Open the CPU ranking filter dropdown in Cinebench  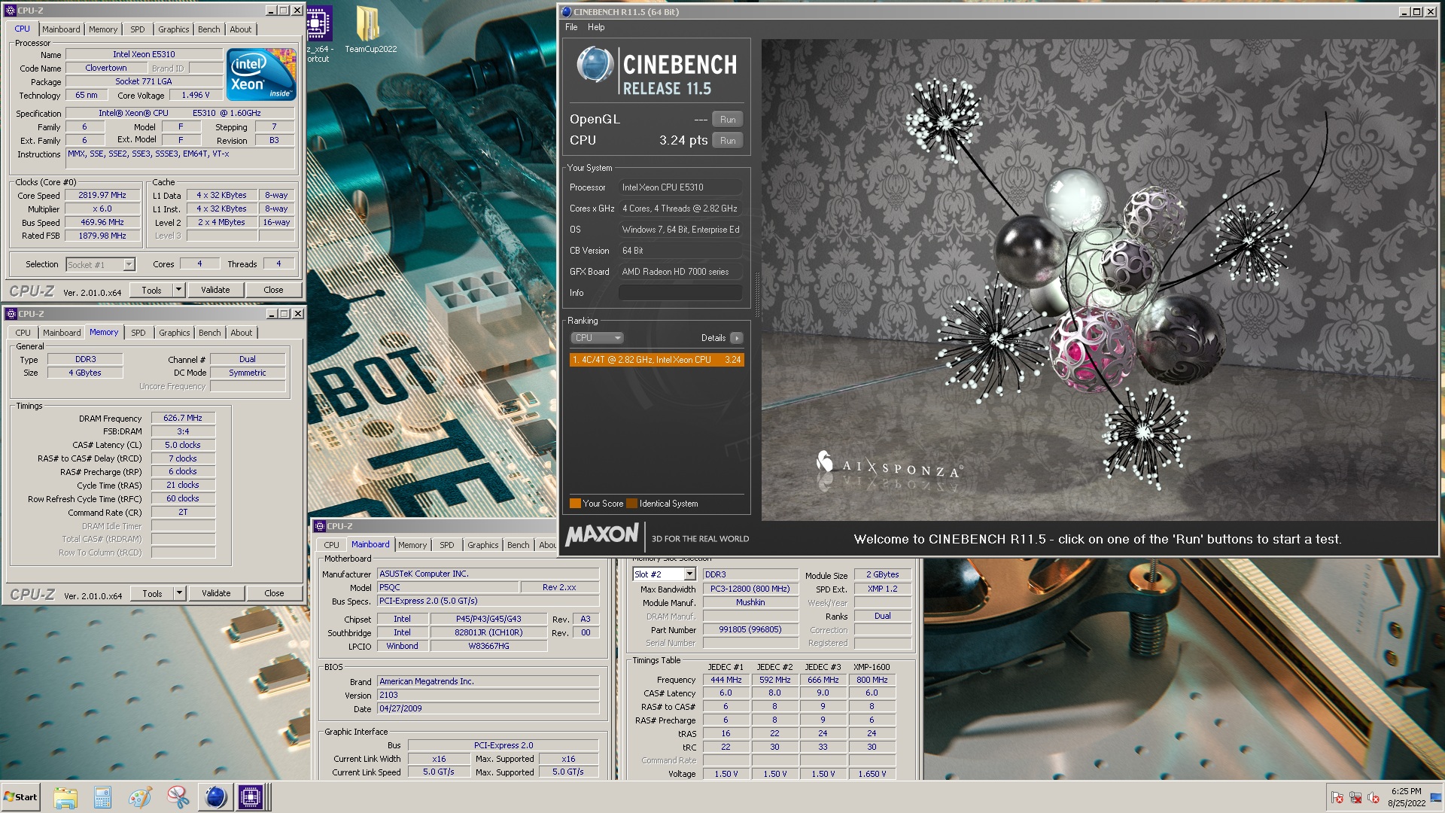[x=597, y=338]
